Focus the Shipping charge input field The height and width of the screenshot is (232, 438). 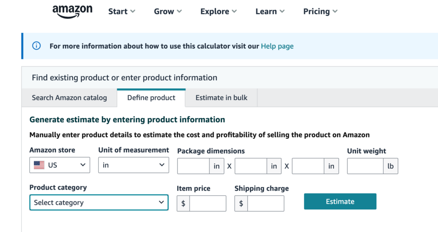266,203
